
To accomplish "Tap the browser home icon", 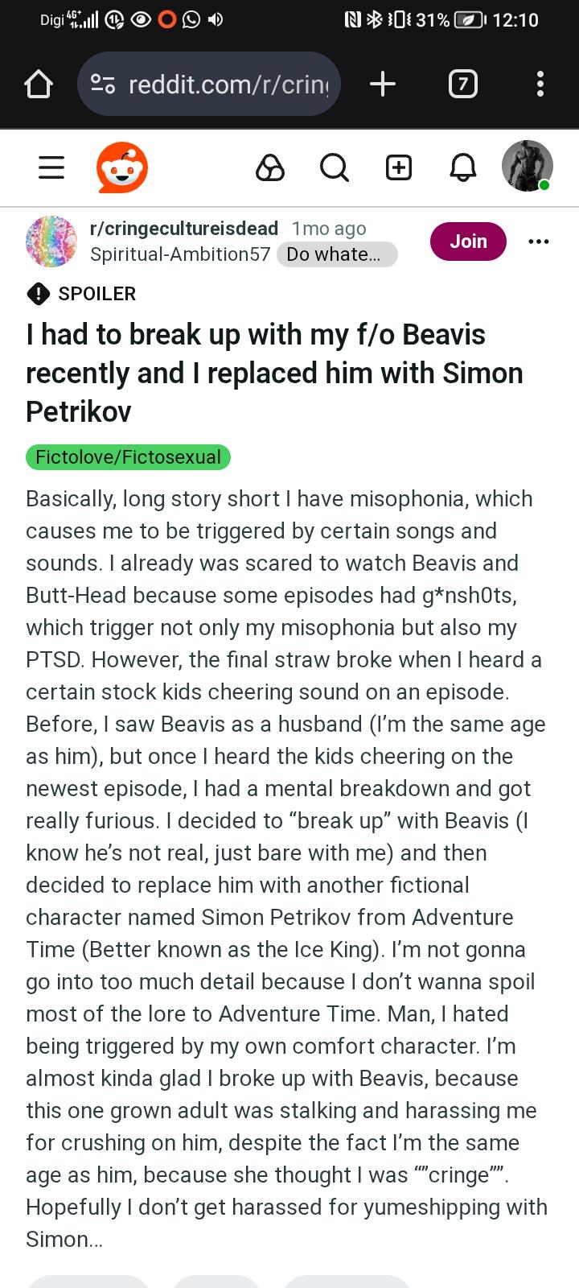I will tap(39, 84).
